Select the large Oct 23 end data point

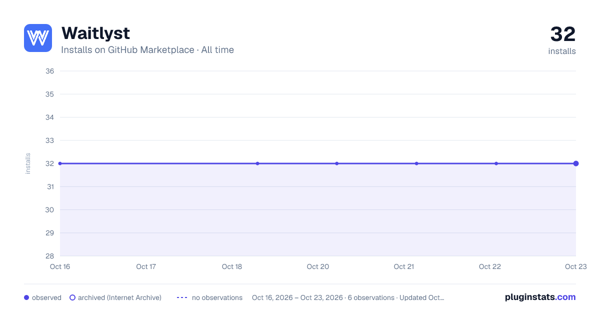click(x=576, y=163)
